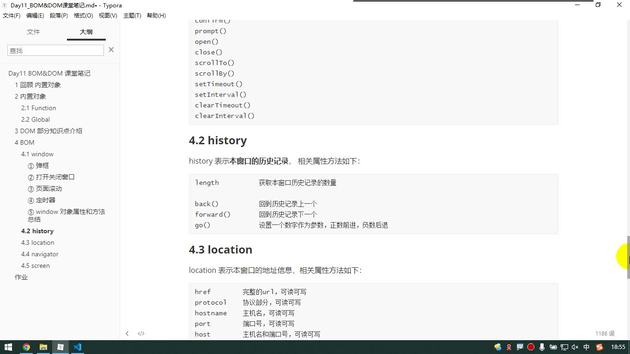Jump to ④ 定时器 section
This screenshot has width=630, height=354.
(x=42, y=200)
